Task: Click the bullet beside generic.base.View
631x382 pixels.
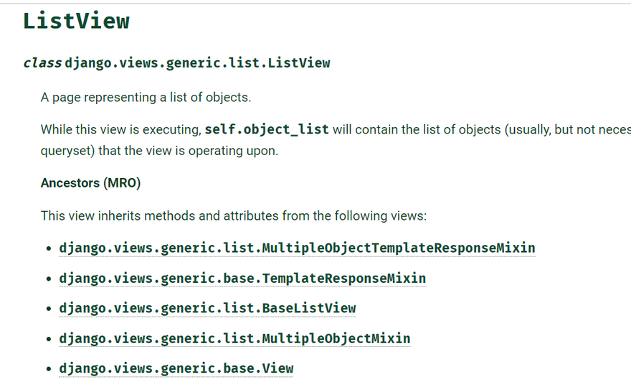Action: click(x=49, y=370)
